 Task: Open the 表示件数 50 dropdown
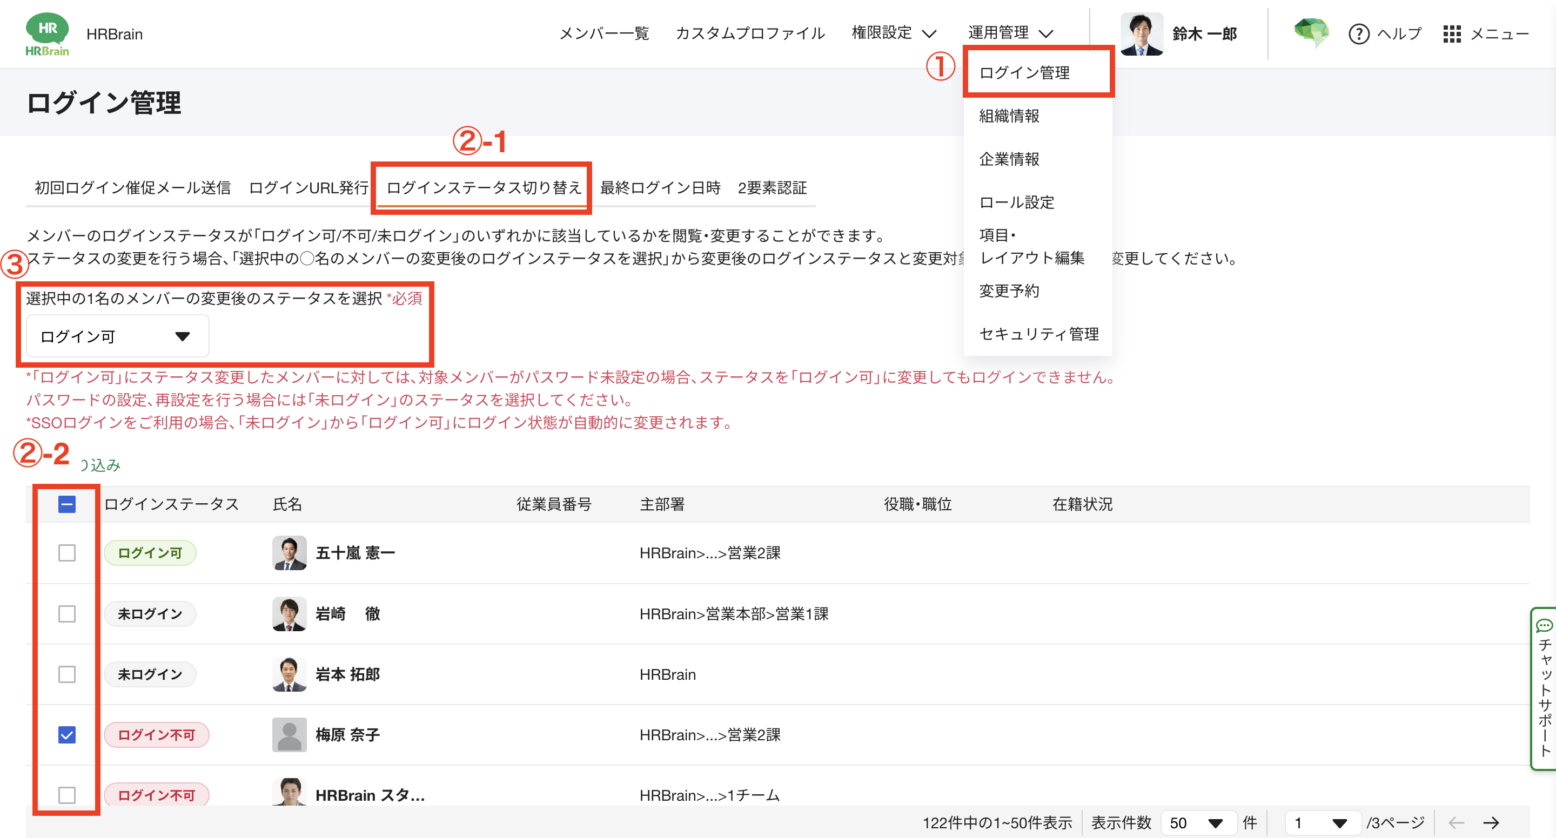coord(1197,822)
